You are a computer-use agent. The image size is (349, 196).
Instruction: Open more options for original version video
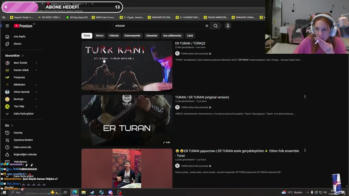pyautogui.click(x=305, y=97)
